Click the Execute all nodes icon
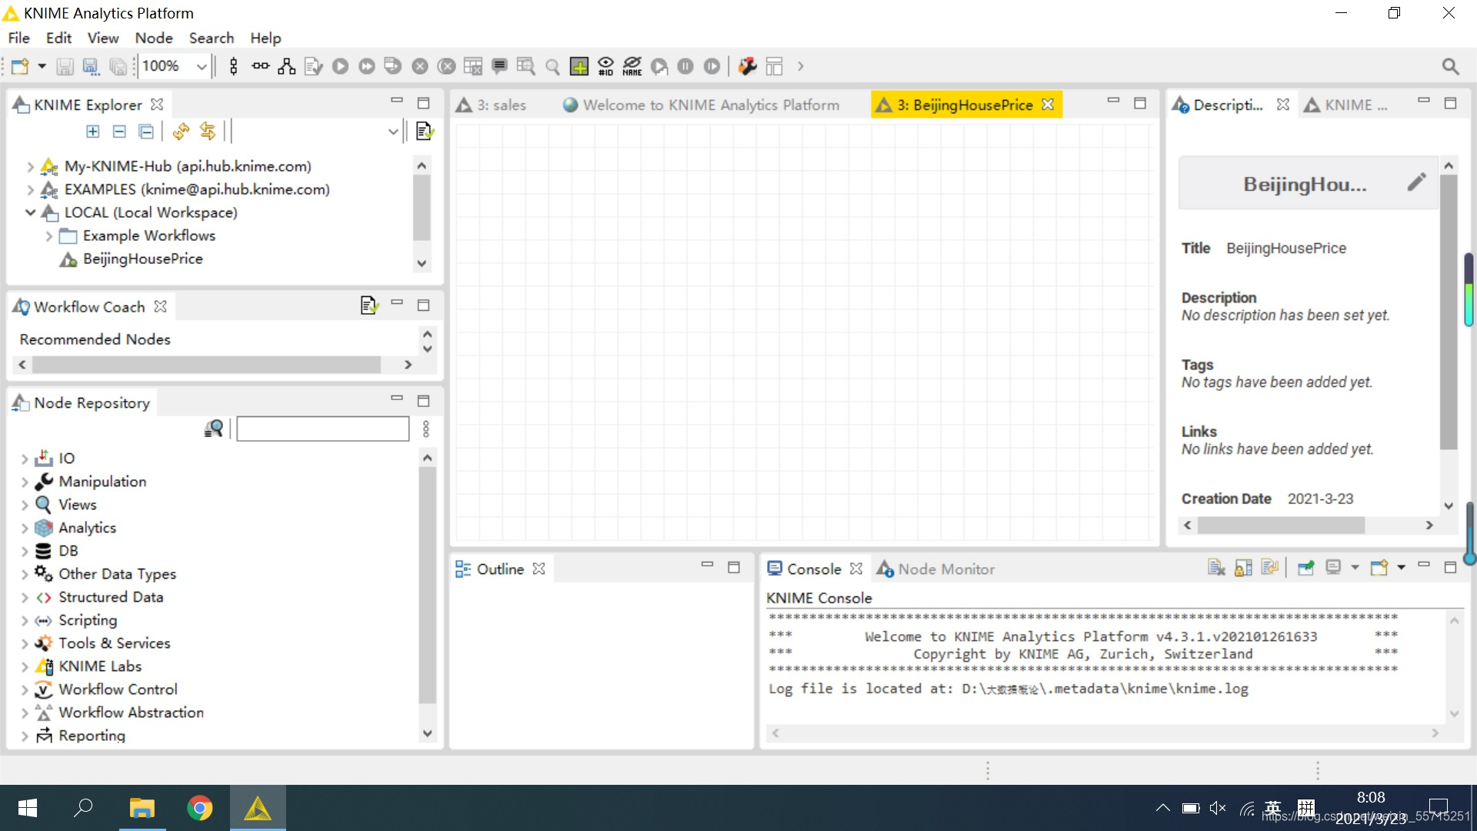Screen dimensions: 1477x831 coord(367,67)
